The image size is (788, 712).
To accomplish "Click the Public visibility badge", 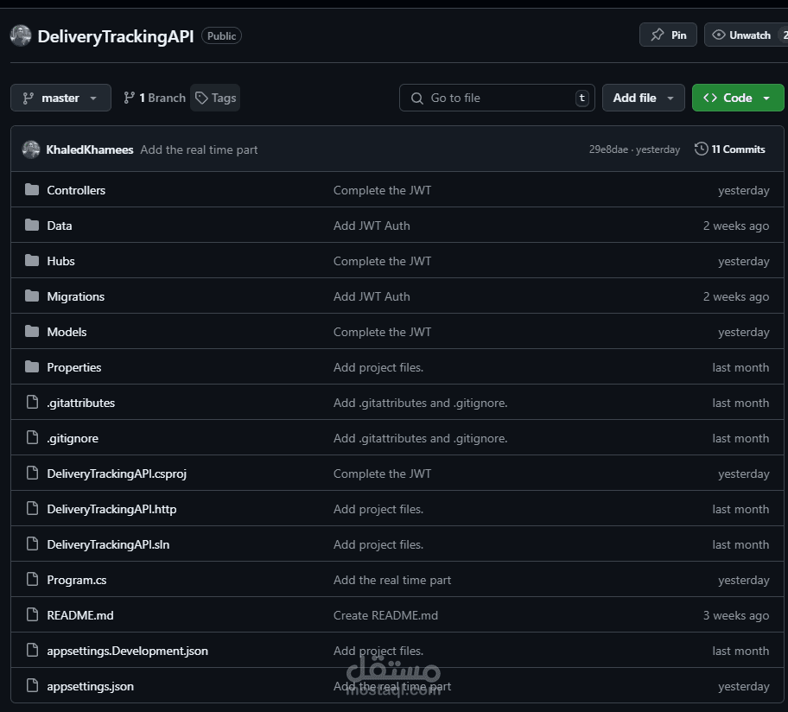I will click(221, 35).
